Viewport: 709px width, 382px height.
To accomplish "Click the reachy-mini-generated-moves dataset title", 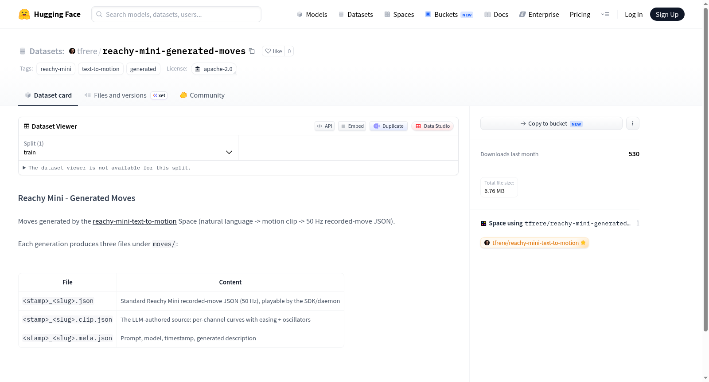I will [174, 51].
